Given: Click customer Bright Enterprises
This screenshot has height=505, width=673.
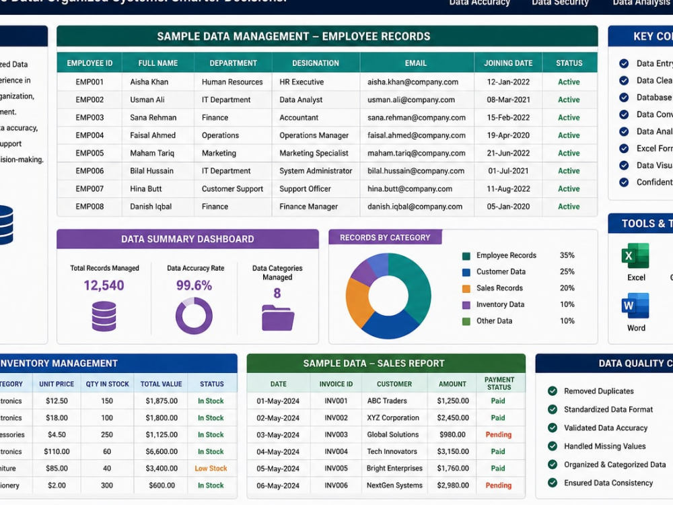Looking at the screenshot, I should (394, 468).
